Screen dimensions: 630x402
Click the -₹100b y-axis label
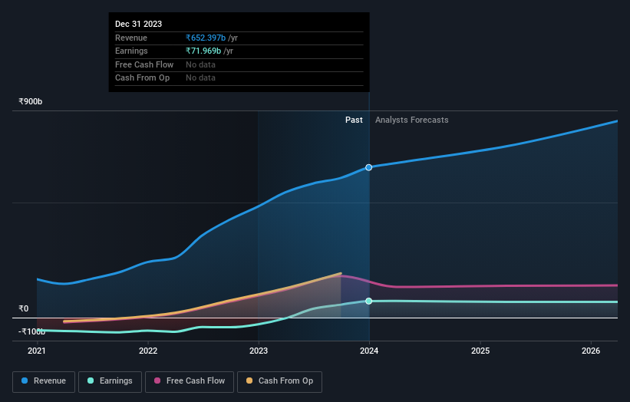coord(31,331)
